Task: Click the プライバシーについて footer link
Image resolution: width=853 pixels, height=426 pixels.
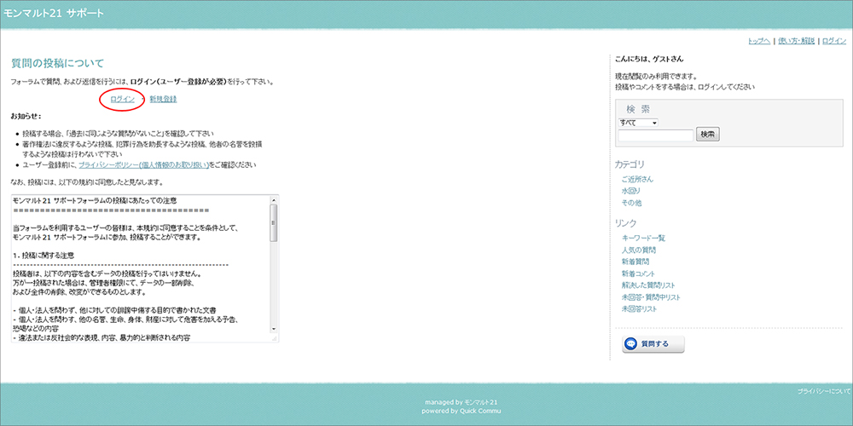Action: click(824, 391)
